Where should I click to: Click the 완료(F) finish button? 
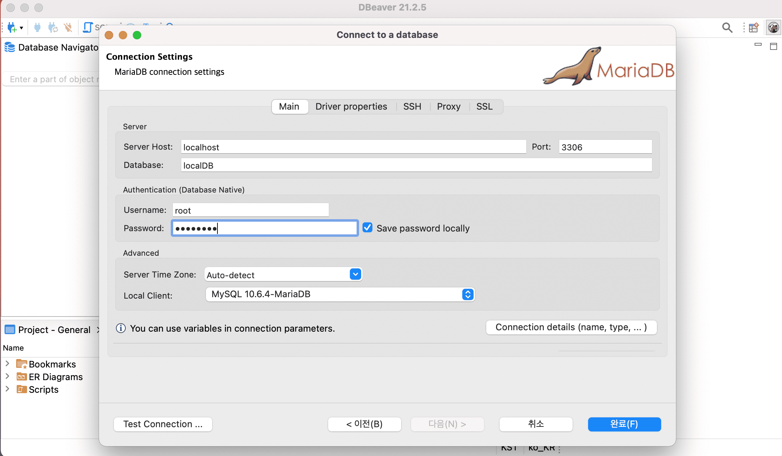pos(624,424)
